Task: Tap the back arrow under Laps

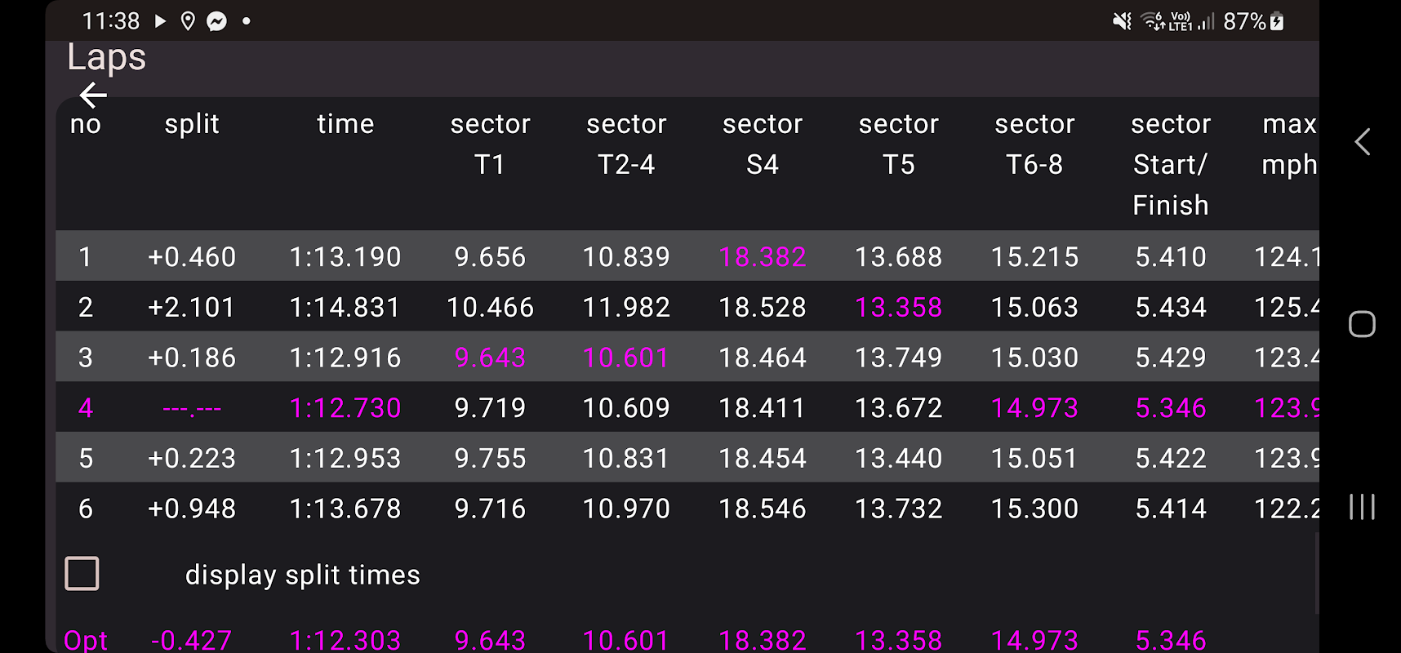Action: [93, 96]
